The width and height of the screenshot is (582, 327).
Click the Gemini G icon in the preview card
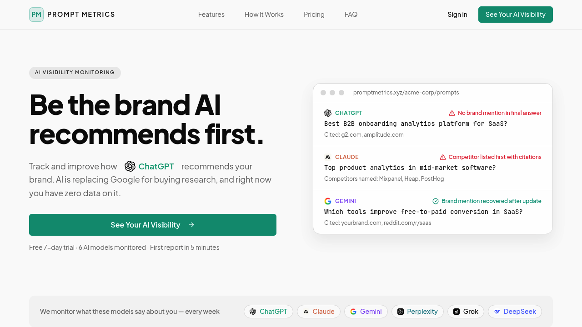point(328,201)
